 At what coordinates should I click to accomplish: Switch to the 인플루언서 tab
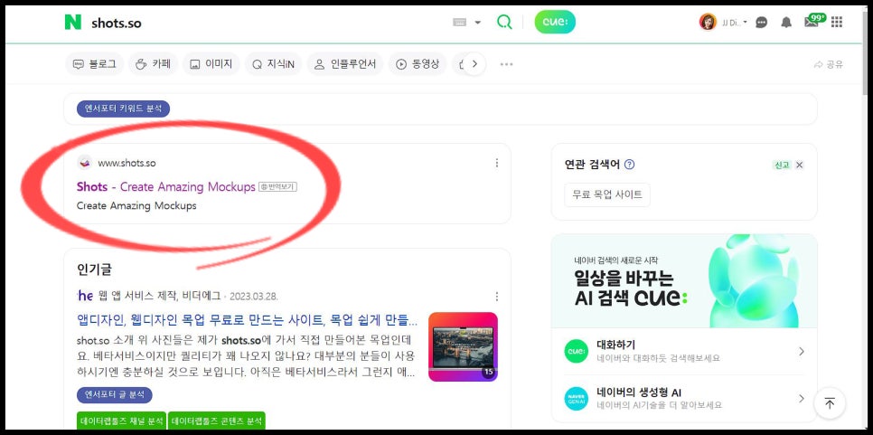[344, 64]
